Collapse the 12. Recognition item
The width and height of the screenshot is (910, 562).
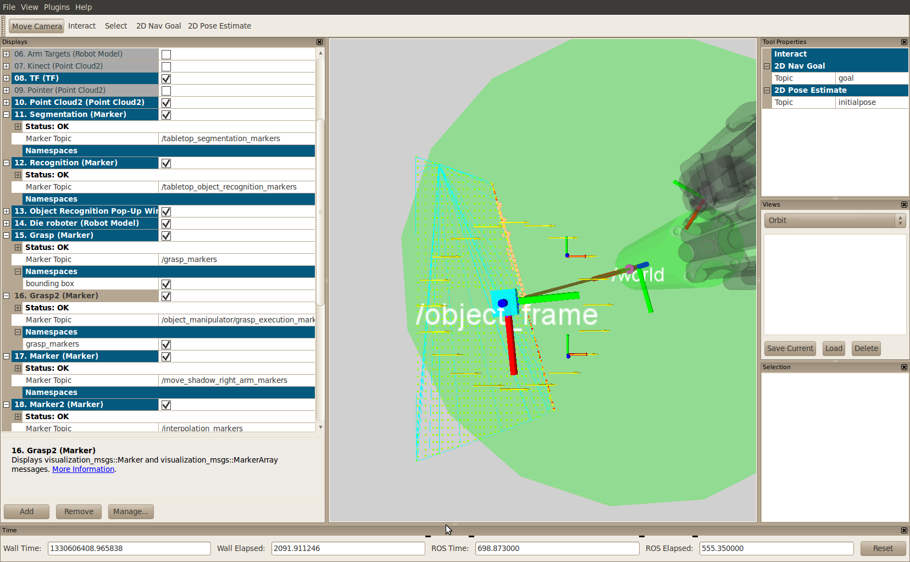point(7,163)
